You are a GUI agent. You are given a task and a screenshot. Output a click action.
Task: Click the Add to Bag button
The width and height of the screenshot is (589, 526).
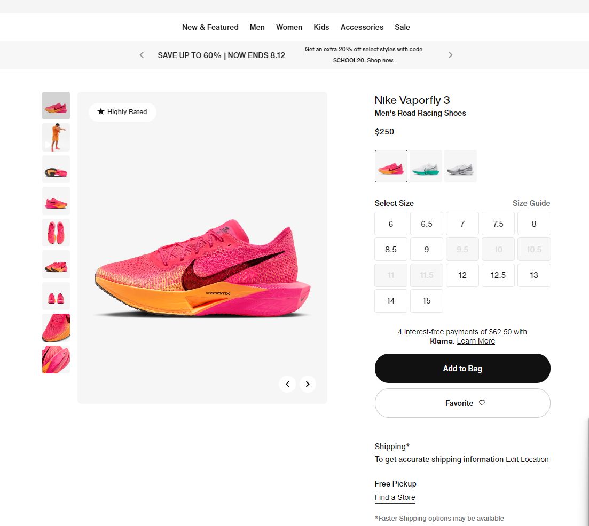462,368
